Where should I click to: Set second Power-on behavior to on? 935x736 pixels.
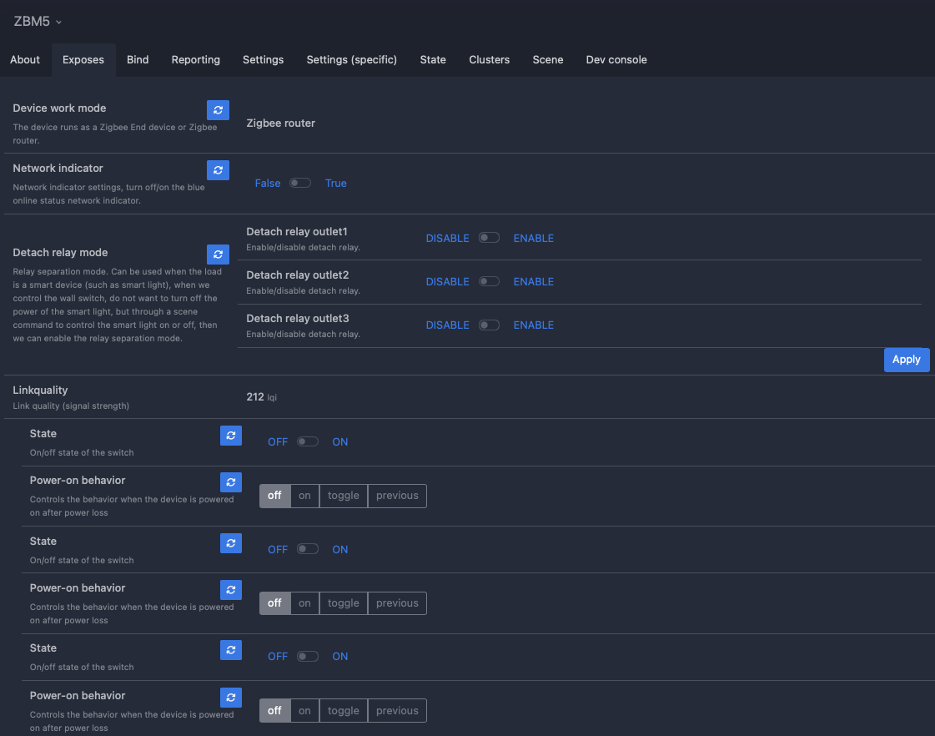304,603
